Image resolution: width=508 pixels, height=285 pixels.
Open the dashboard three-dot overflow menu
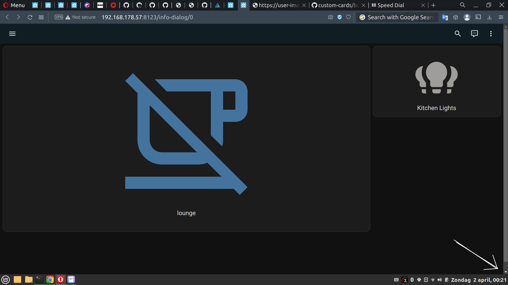coord(491,34)
